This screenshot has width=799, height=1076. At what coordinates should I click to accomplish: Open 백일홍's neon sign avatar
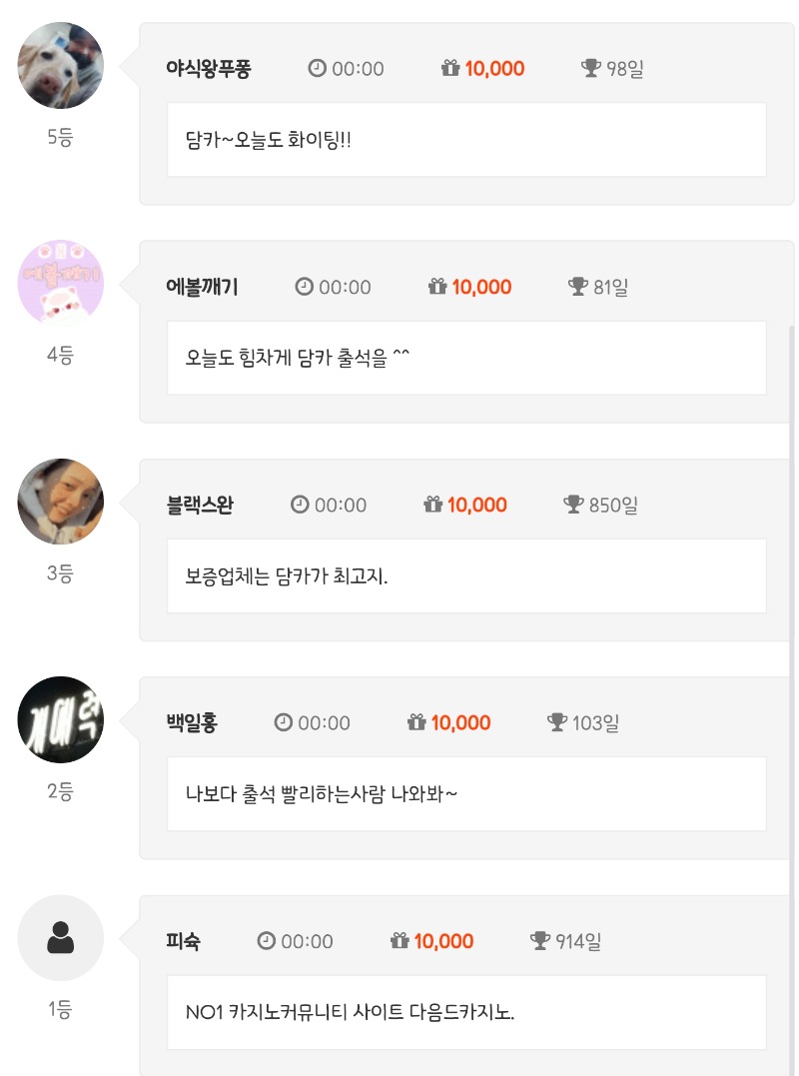(61, 719)
